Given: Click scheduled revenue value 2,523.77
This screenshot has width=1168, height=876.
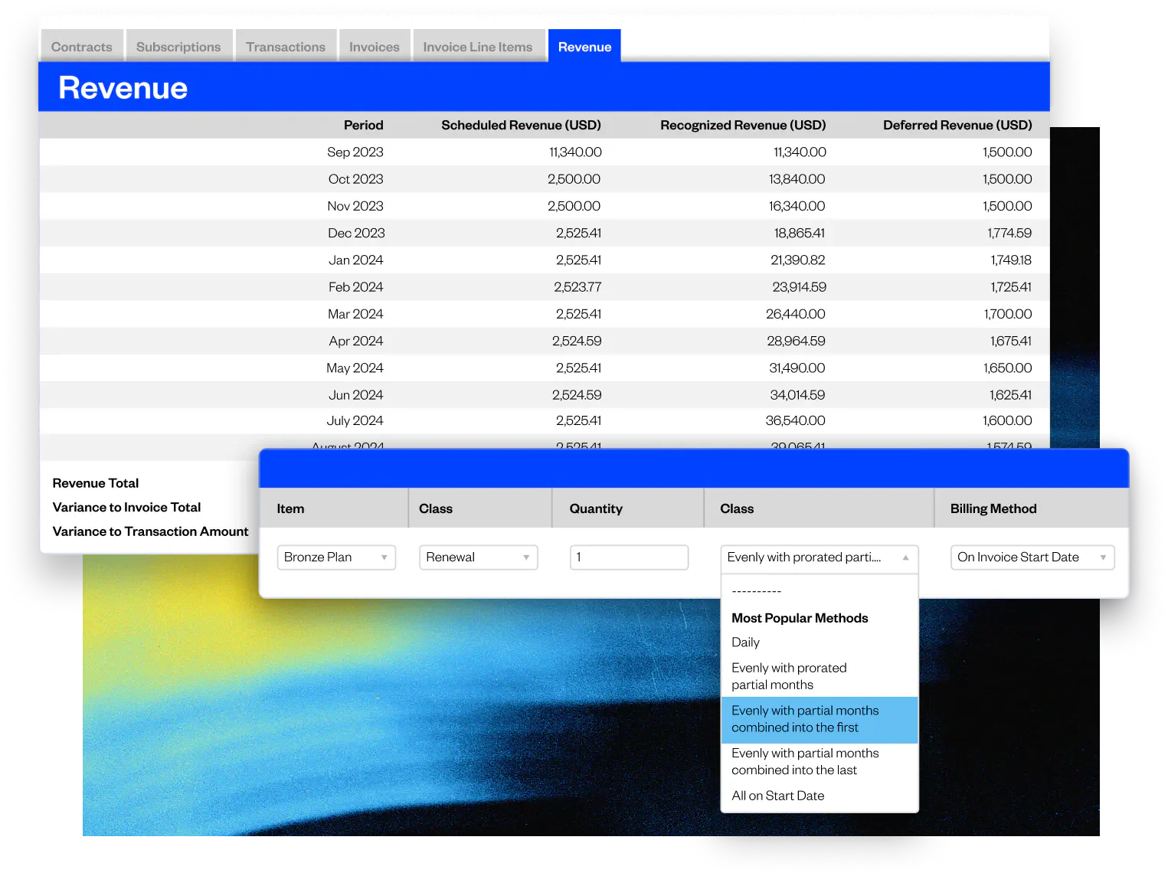Looking at the screenshot, I should (x=577, y=287).
